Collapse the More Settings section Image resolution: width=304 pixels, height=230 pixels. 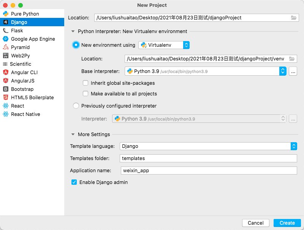tap(73, 134)
